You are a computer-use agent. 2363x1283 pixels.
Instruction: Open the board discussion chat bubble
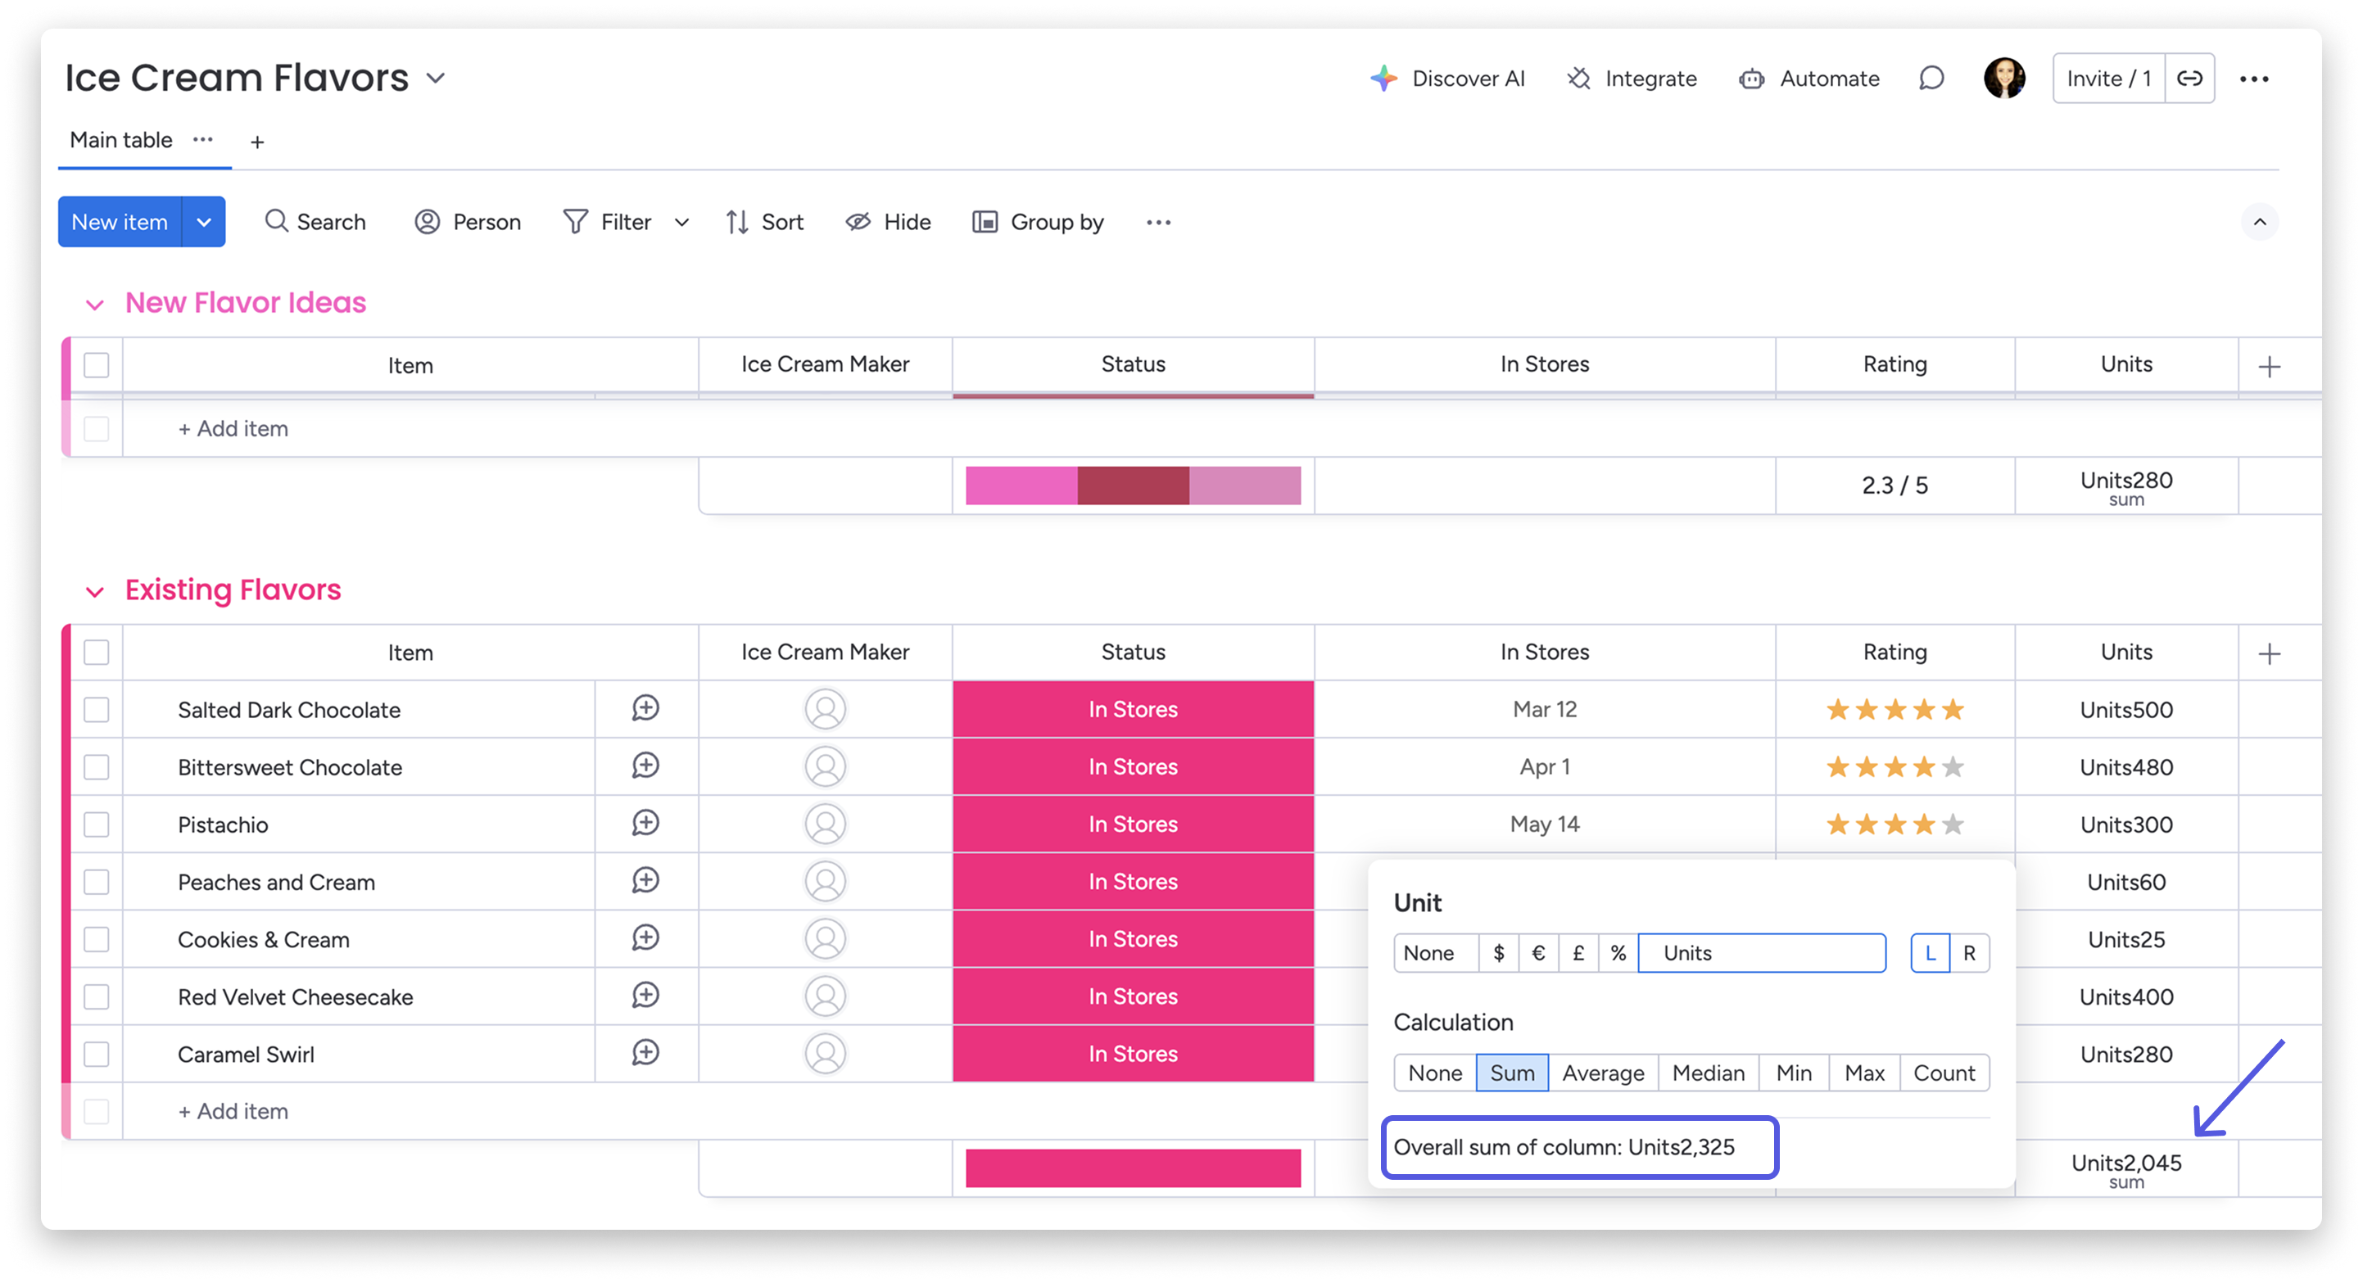pos(1931,79)
